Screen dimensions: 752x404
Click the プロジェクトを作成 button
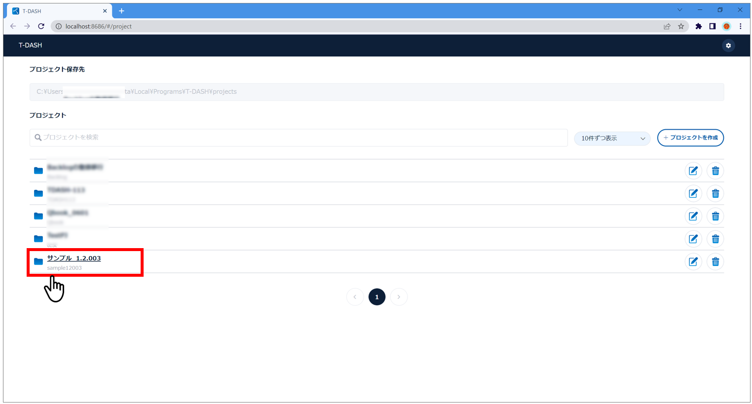[x=690, y=138]
